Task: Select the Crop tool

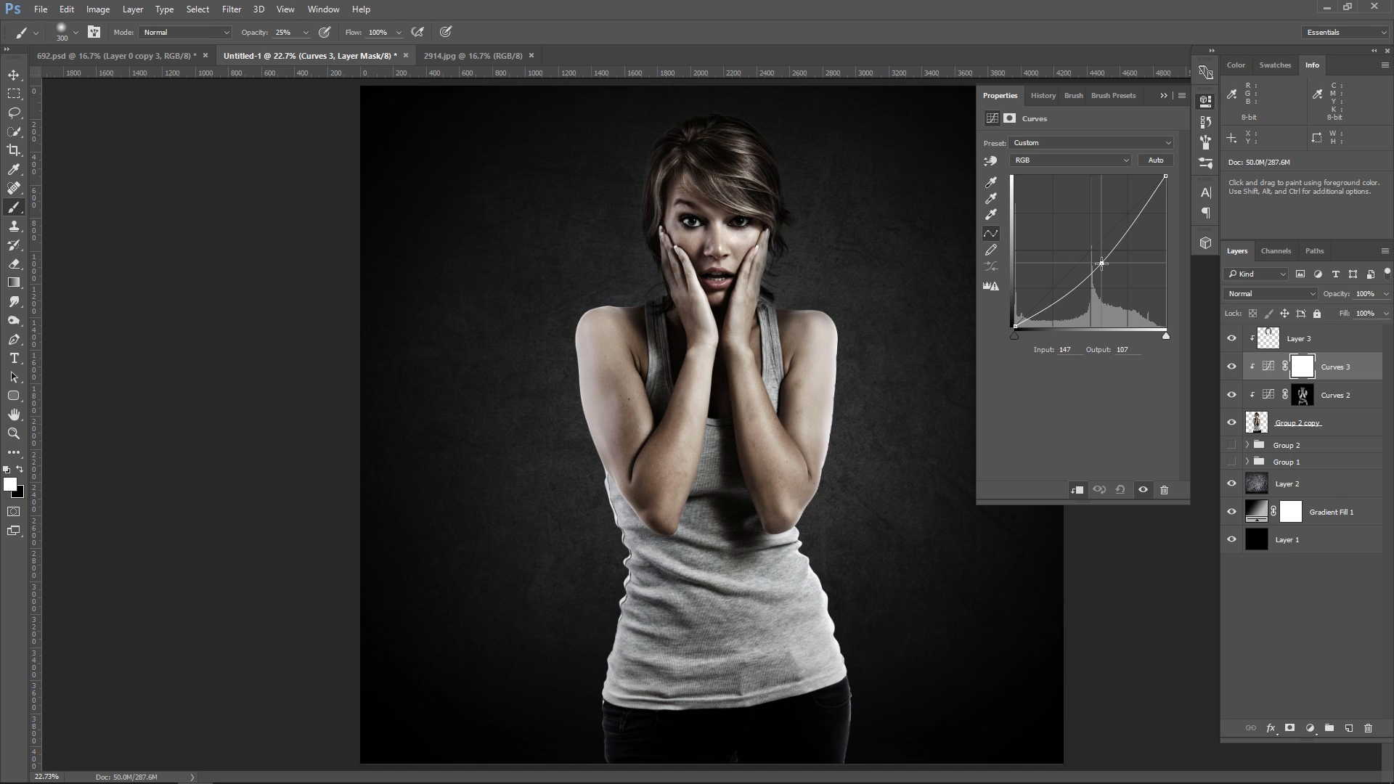Action: tap(14, 150)
